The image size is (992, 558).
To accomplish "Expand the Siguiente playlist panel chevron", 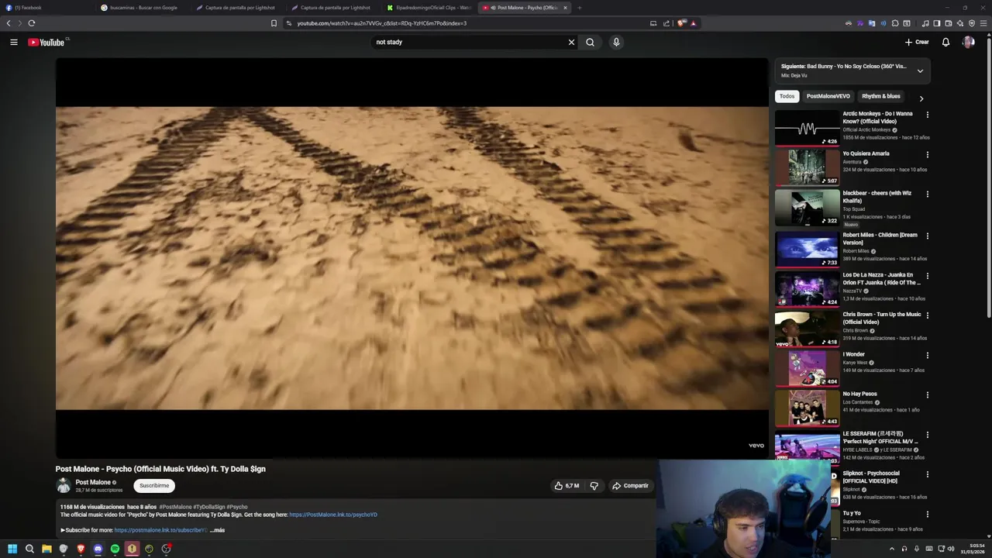I will (920, 71).
